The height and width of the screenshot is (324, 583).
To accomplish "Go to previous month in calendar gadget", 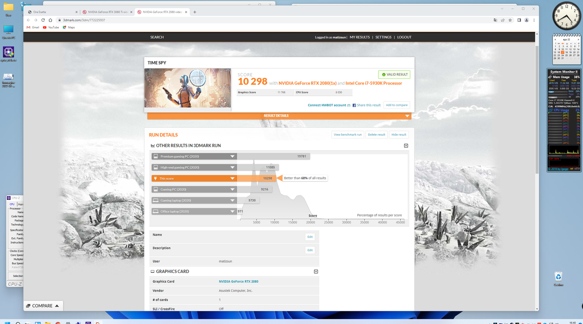I will (x=554, y=40).
